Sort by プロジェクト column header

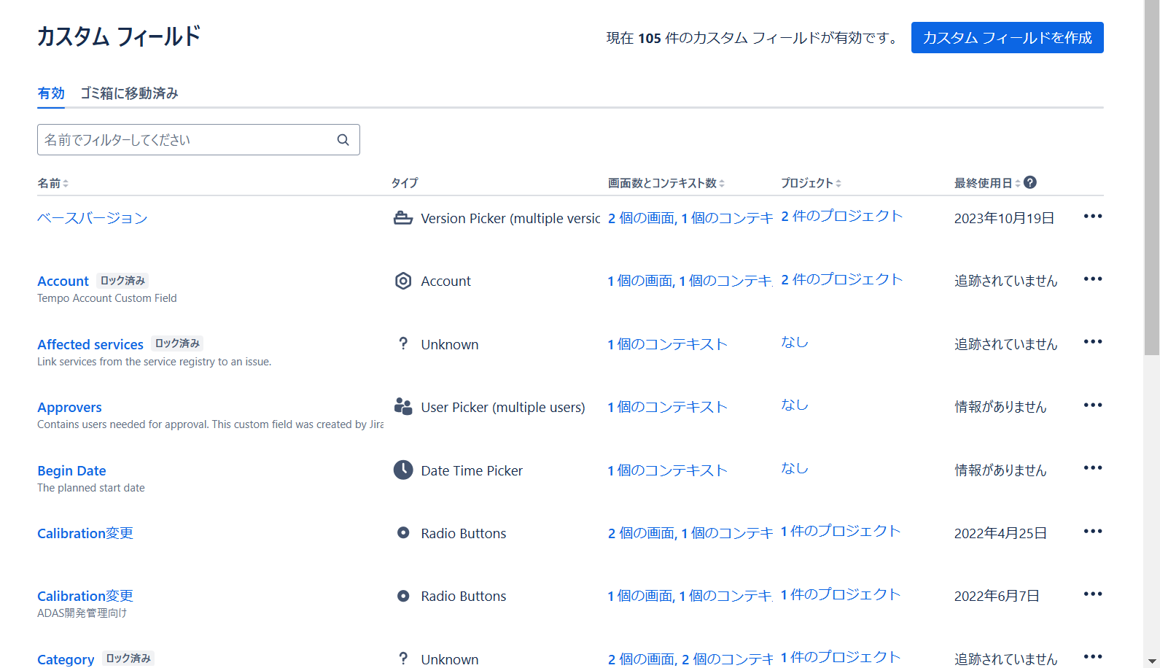(x=811, y=183)
